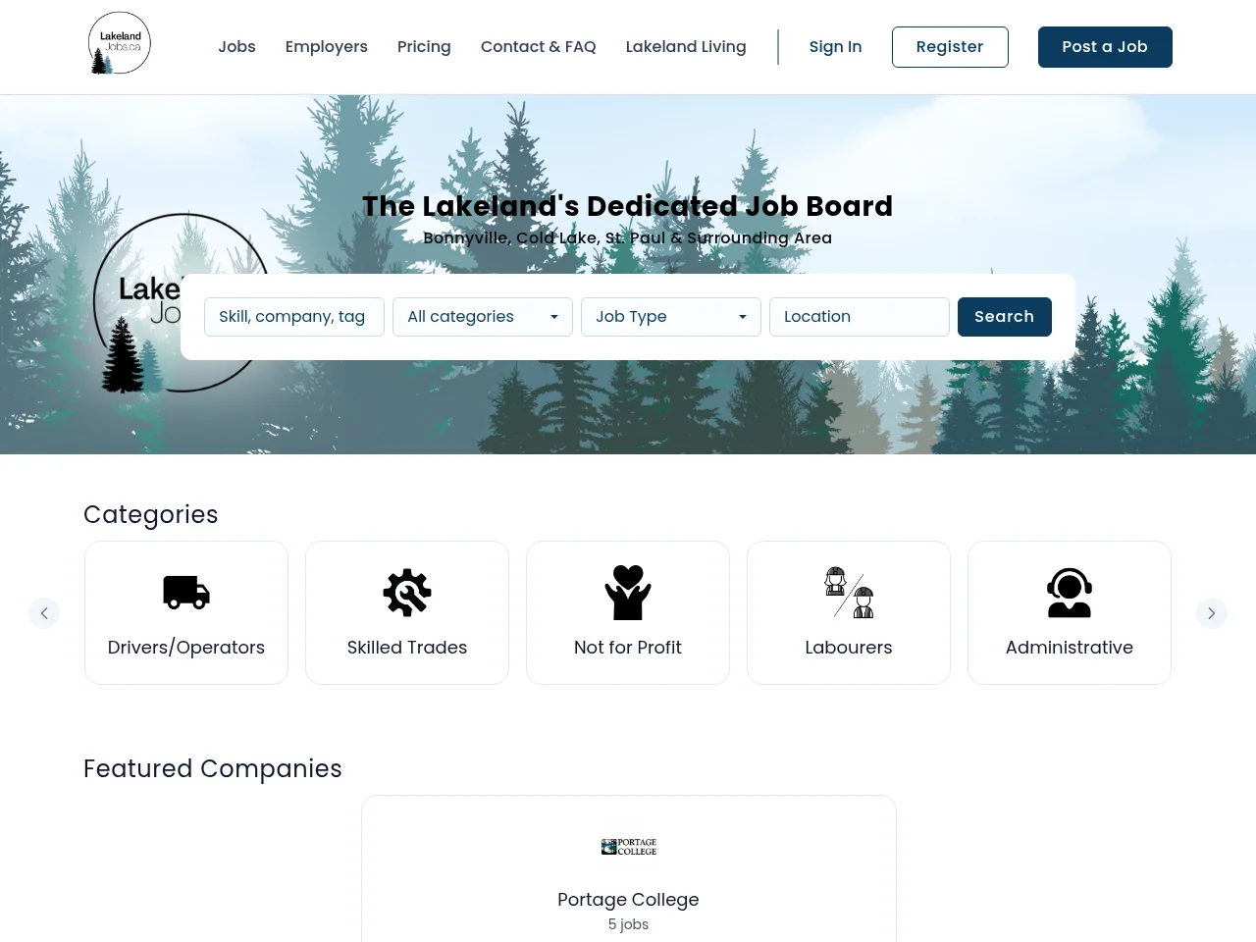Click the Portage College logo
The width and height of the screenshot is (1256, 942).
click(629, 847)
